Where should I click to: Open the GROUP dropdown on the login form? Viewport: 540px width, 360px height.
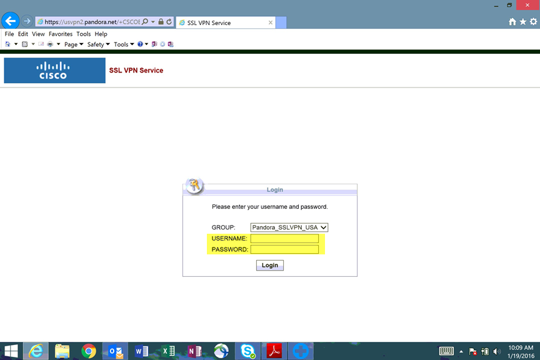(x=324, y=227)
